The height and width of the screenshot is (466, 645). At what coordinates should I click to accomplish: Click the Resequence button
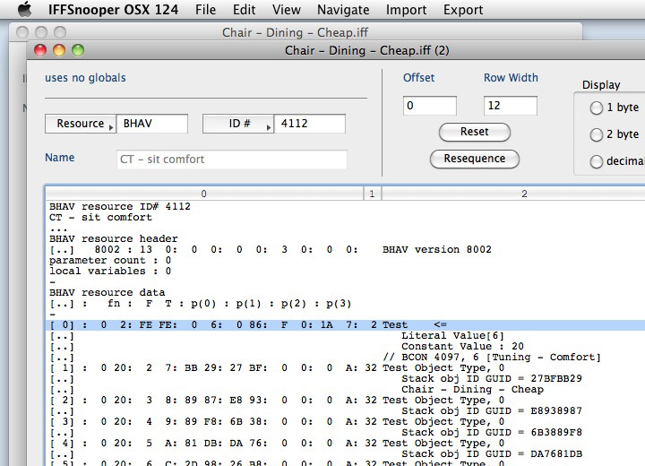point(474,159)
